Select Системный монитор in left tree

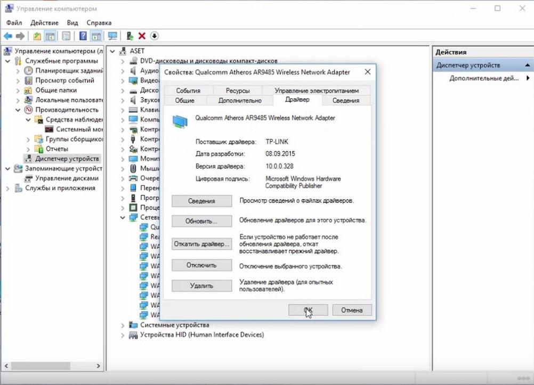tap(79, 129)
